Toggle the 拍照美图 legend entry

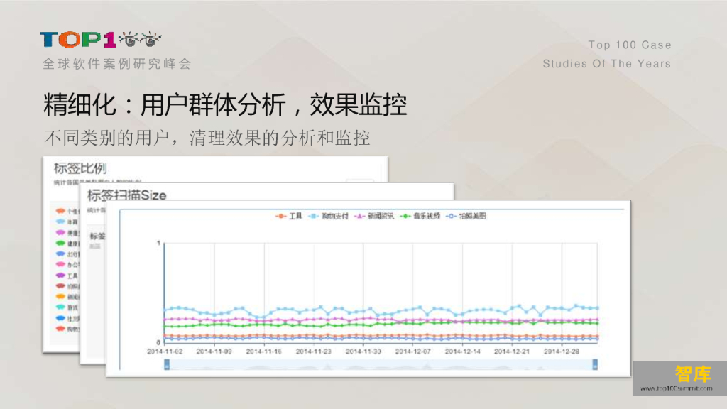(466, 216)
